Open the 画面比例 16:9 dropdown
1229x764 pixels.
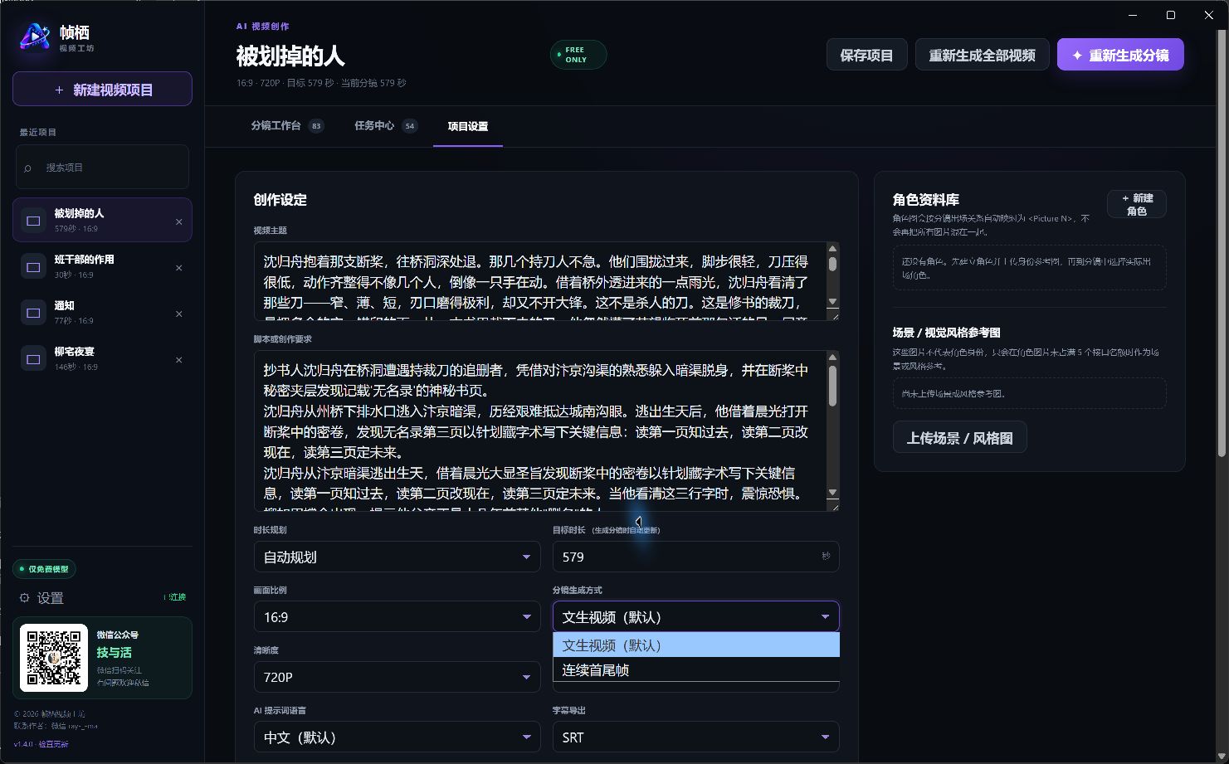397,617
